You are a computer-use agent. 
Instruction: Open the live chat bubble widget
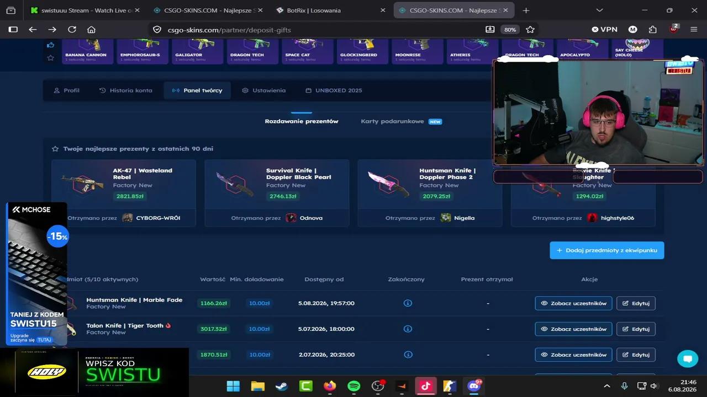click(x=688, y=358)
